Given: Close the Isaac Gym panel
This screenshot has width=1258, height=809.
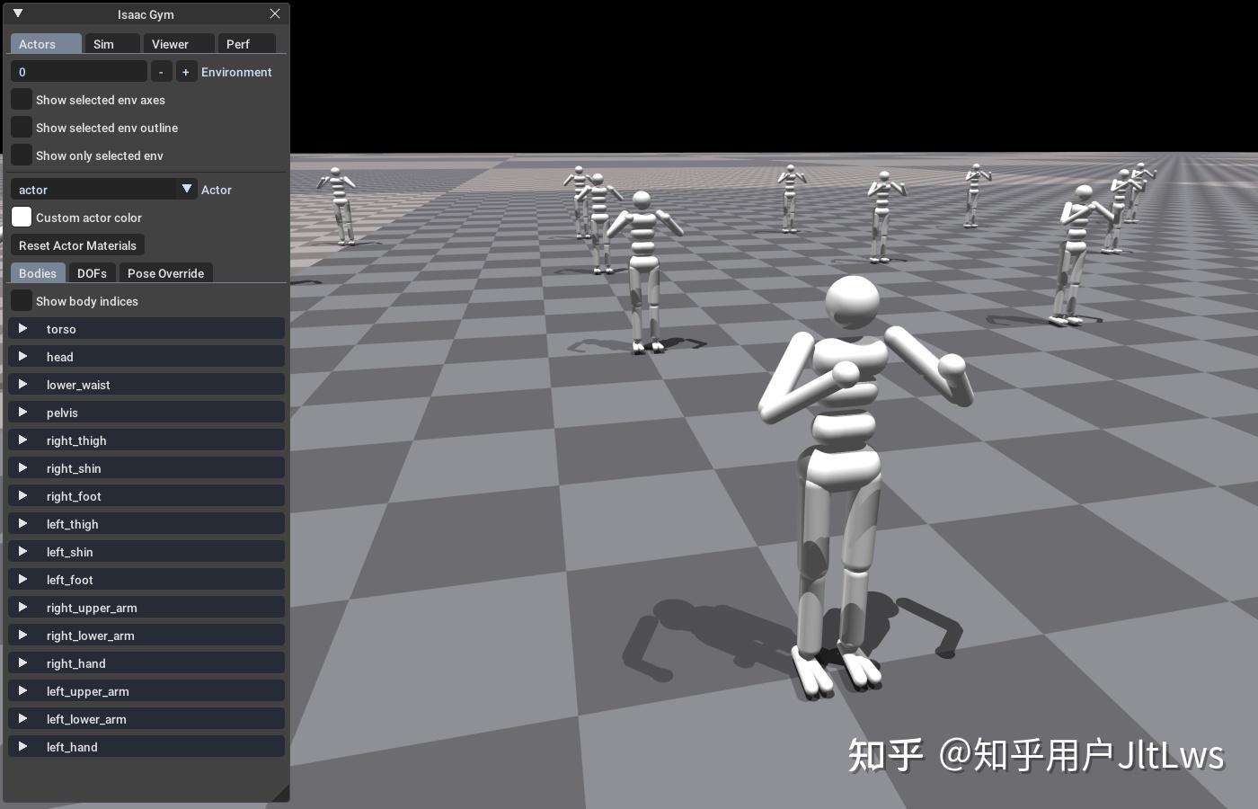Looking at the screenshot, I should coord(275,13).
